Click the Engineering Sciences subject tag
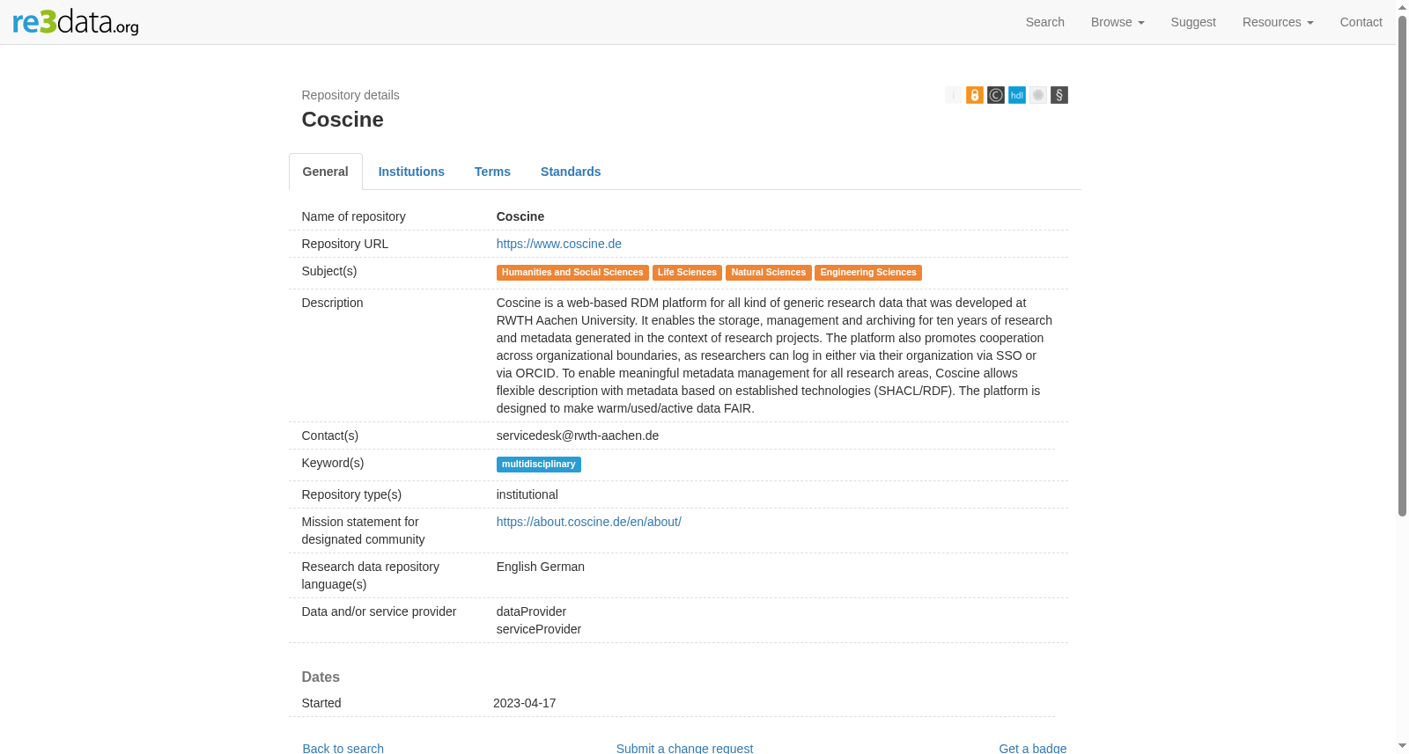The image size is (1409, 754). [868, 273]
